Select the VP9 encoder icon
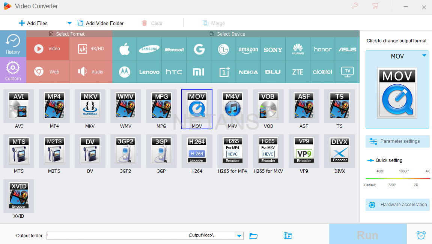 304,151
